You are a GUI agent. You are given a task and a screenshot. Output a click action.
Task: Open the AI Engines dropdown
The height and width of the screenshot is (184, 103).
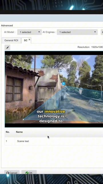[77, 32]
